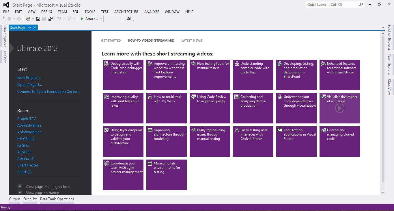Open the Team Explorer side tab
Screen dimensions: 394x211
(x=389, y=64)
